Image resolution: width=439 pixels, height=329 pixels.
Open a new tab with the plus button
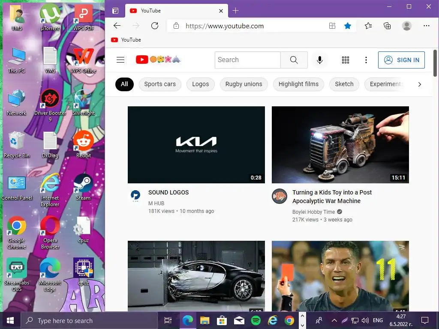[235, 11]
